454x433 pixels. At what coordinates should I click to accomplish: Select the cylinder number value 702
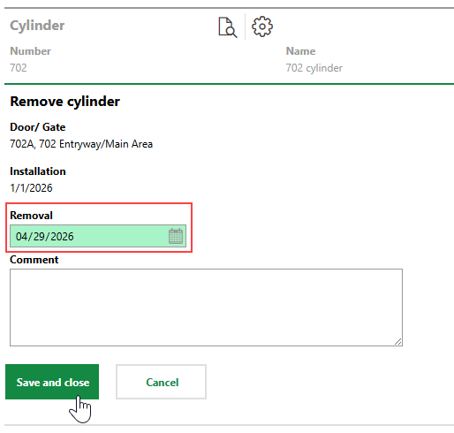pyautogui.click(x=19, y=68)
